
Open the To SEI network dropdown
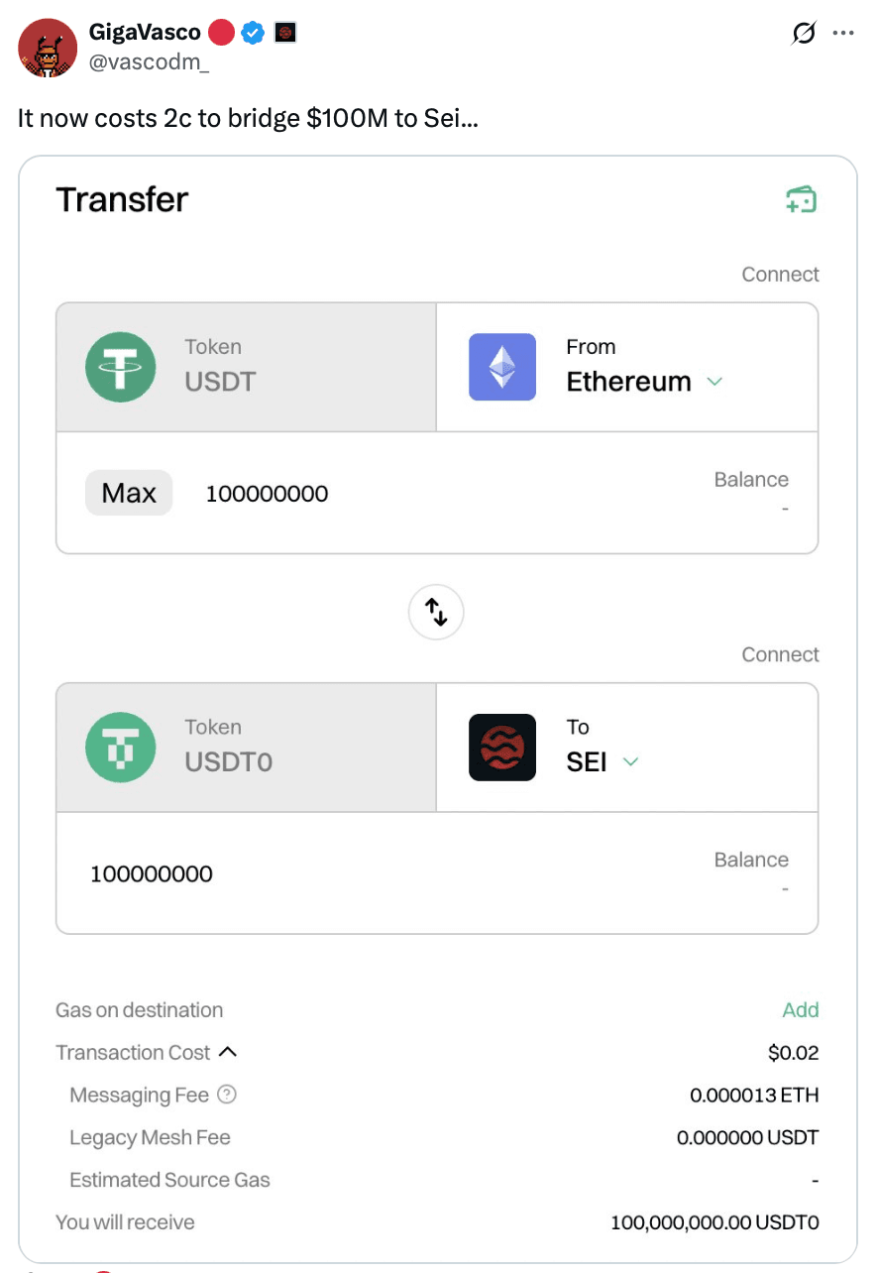coord(629,761)
